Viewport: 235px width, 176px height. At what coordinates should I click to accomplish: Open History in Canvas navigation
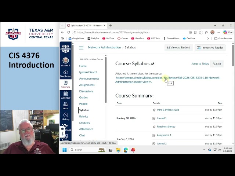[65, 117]
